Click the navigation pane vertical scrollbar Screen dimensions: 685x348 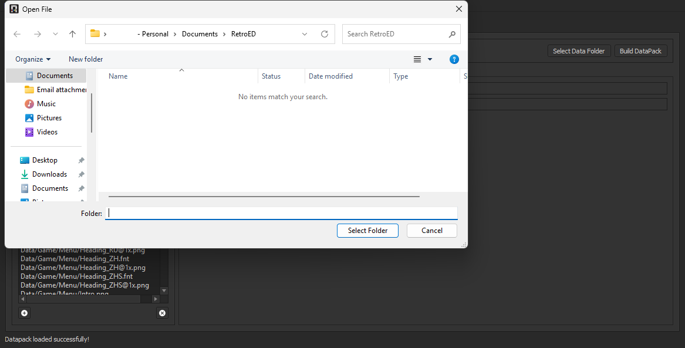coord(92,113)
